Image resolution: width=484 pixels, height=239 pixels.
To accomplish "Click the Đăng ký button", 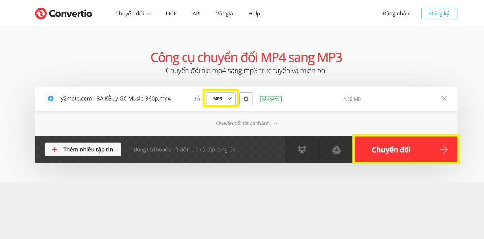I will click(439, 14).
